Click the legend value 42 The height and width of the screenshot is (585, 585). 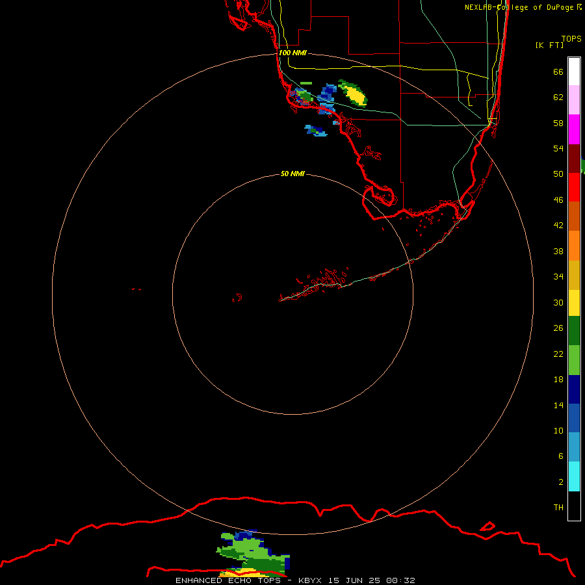558,225
